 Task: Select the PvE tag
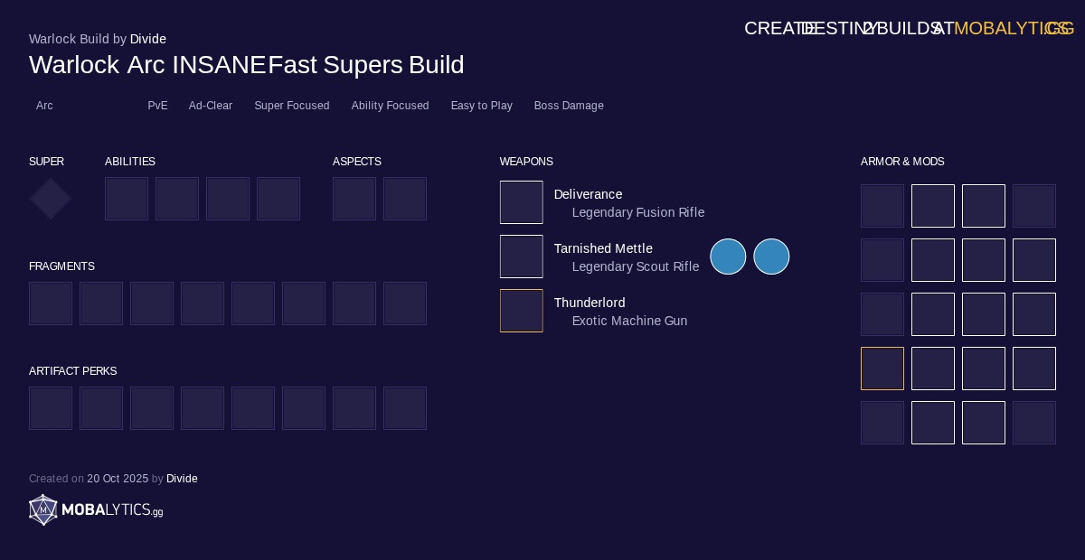[157, 106]
